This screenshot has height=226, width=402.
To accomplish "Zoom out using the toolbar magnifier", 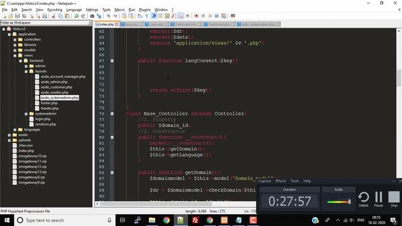I will (x=115, y=16).
